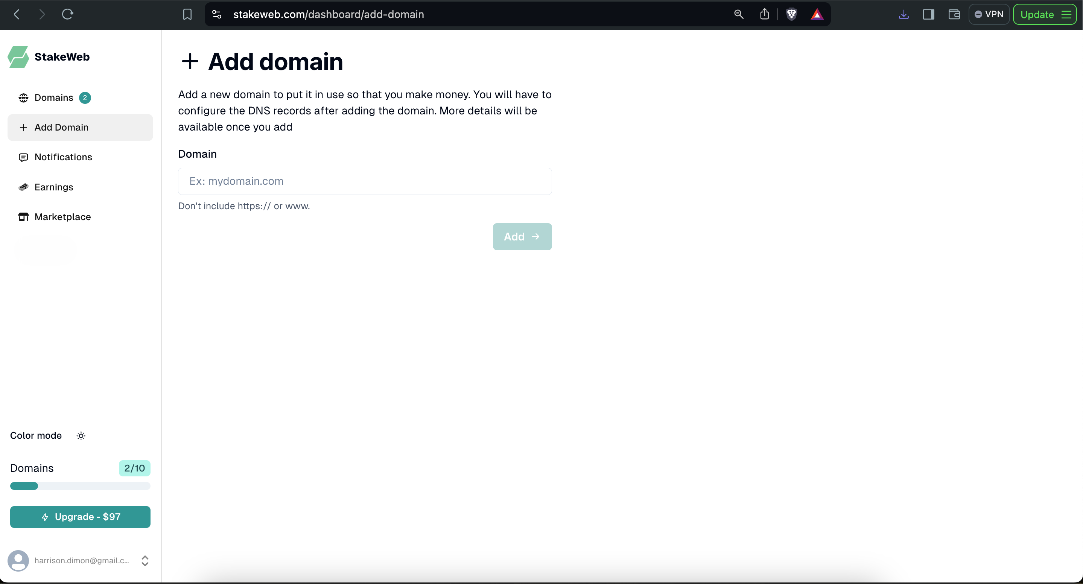Open the Notifications sidebar item
This screenshot has width=1083, height=584.
pos(63,157)
